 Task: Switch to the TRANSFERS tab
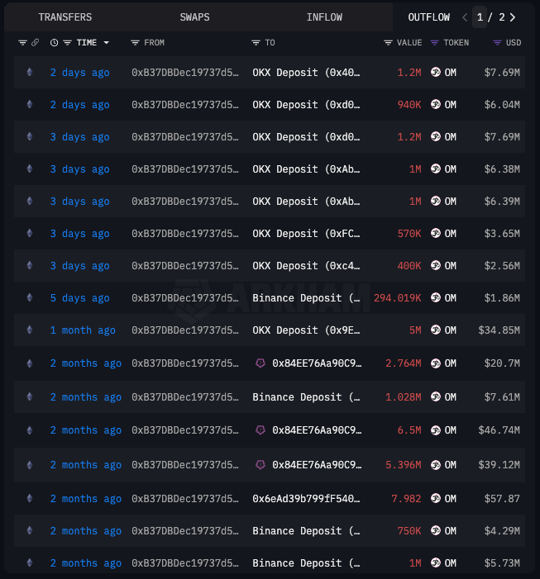(65, 17)
